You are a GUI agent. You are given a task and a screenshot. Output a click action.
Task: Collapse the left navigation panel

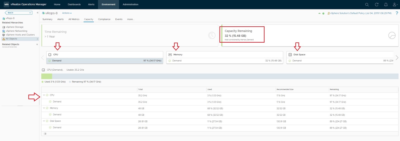37,13
